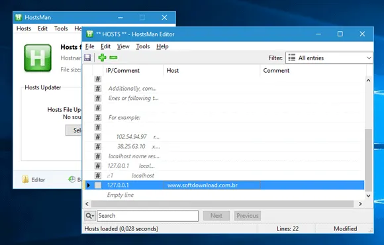Click the row pointer arrow on selected 127.0.0.1 row
The width and height of the screenshot is (384, 245).
pos(89,185)
